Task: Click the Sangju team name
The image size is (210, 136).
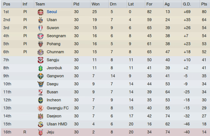Action: tap(53, 60)
